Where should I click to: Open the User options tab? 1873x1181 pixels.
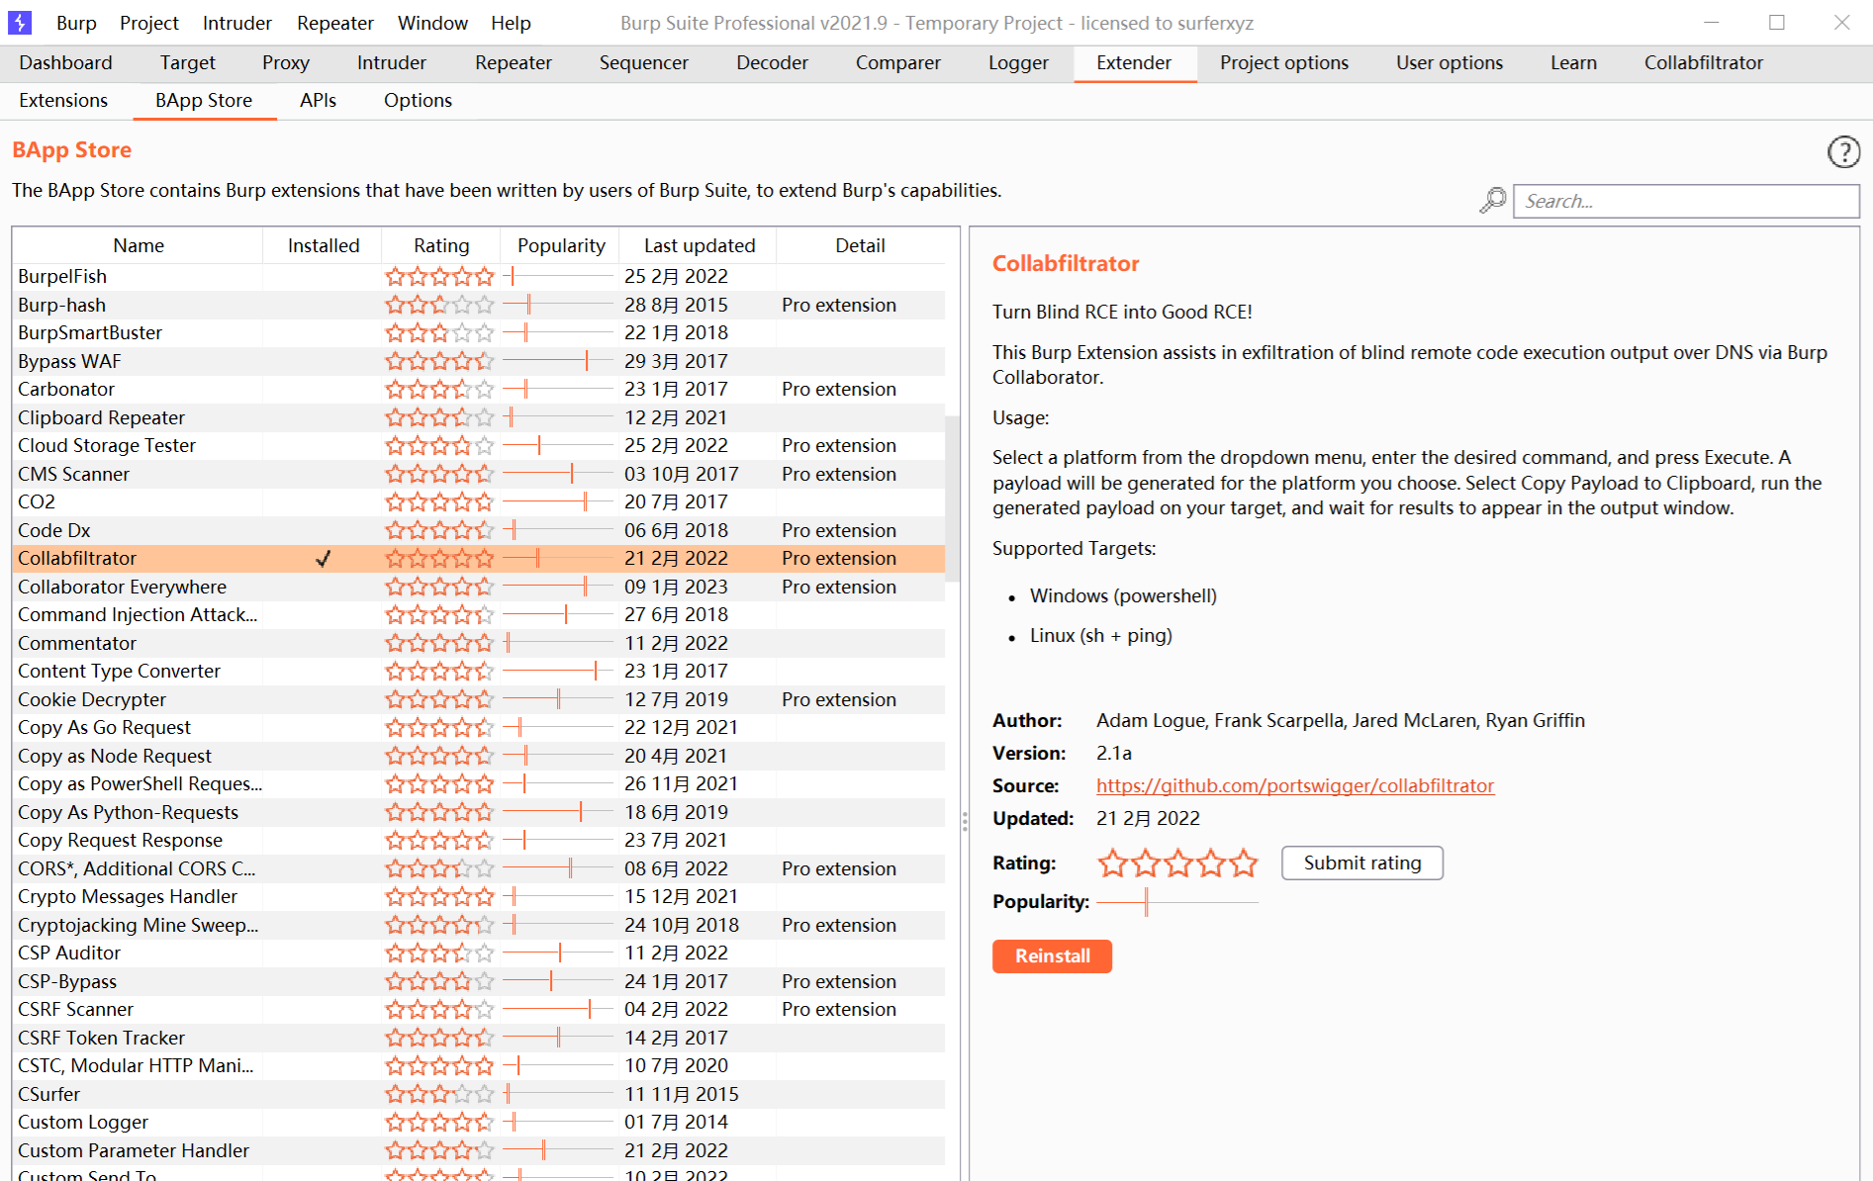[1449, 63]
